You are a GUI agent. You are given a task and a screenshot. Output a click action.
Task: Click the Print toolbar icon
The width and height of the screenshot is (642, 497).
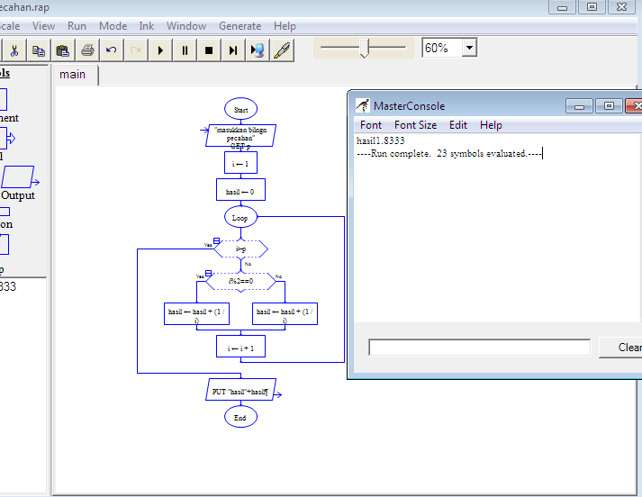pyautogui.click(x=87, y=50)
